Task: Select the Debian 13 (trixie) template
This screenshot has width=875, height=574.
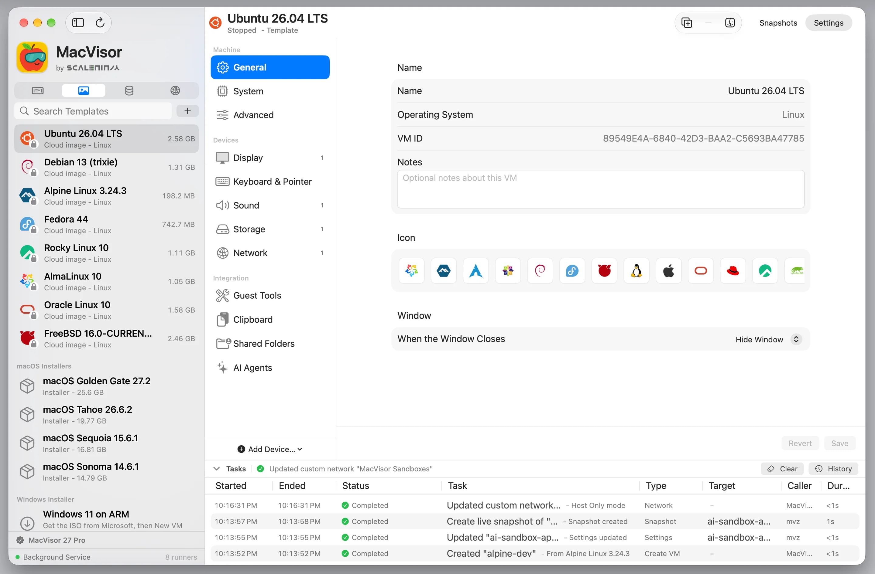Action: point(106,168)
